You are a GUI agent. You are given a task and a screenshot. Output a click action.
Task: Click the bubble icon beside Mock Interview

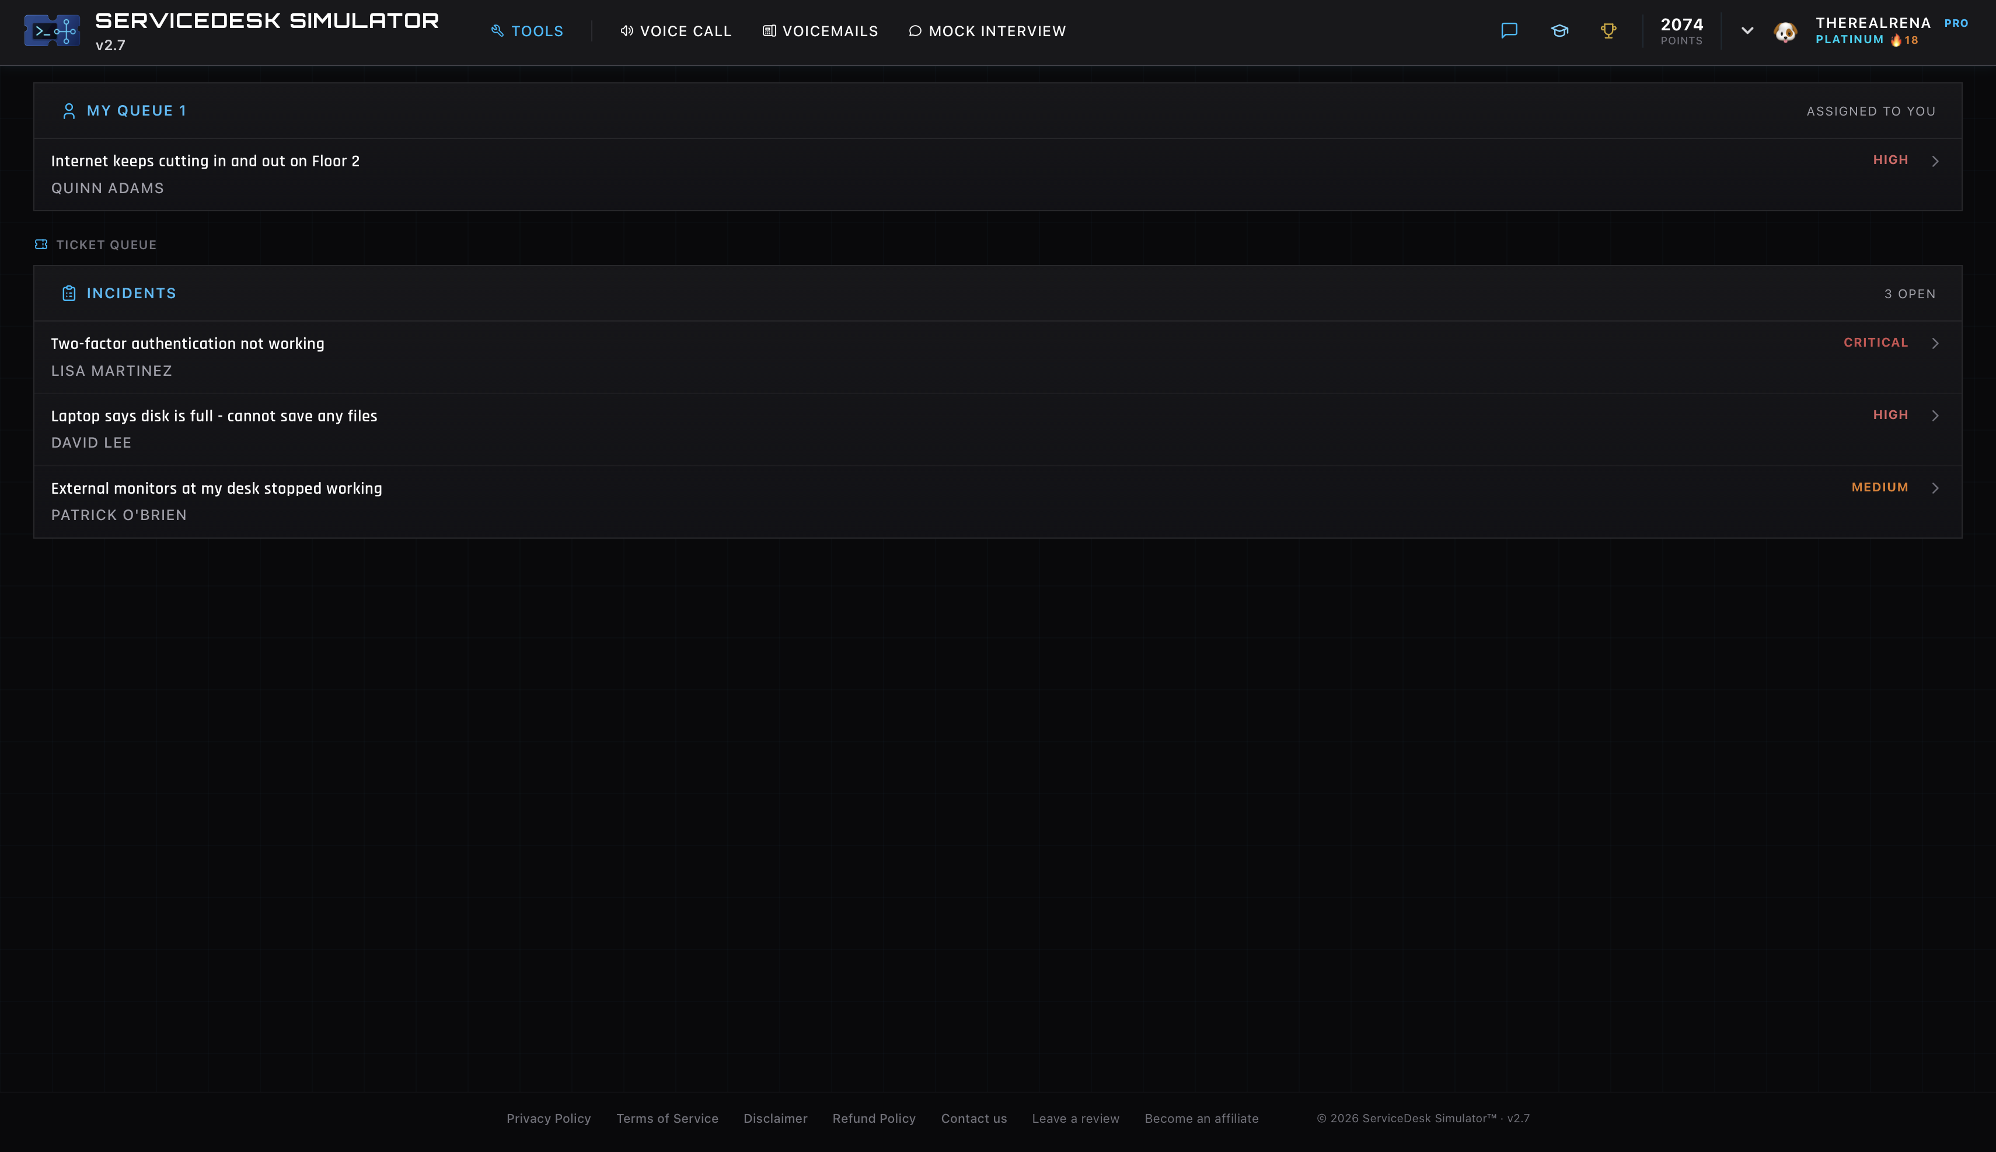(x=915, y=31)
